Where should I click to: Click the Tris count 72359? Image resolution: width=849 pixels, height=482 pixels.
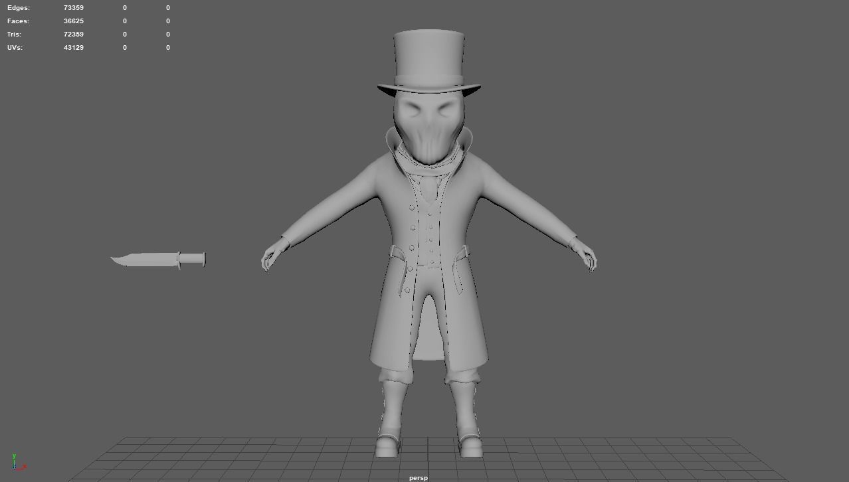click(73, 34)
